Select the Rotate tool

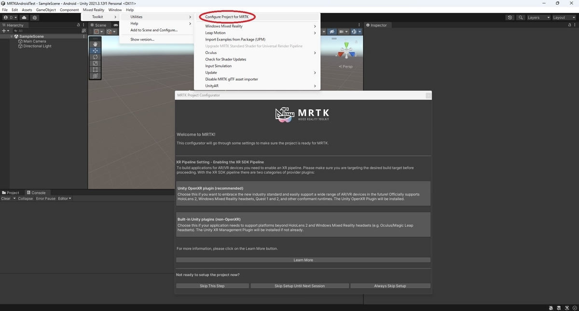[96, 57]
